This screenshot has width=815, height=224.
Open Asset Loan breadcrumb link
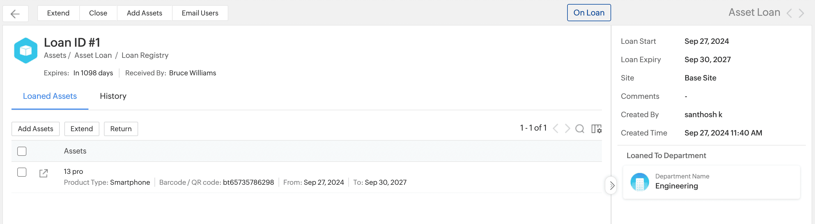tap(93, 56)
